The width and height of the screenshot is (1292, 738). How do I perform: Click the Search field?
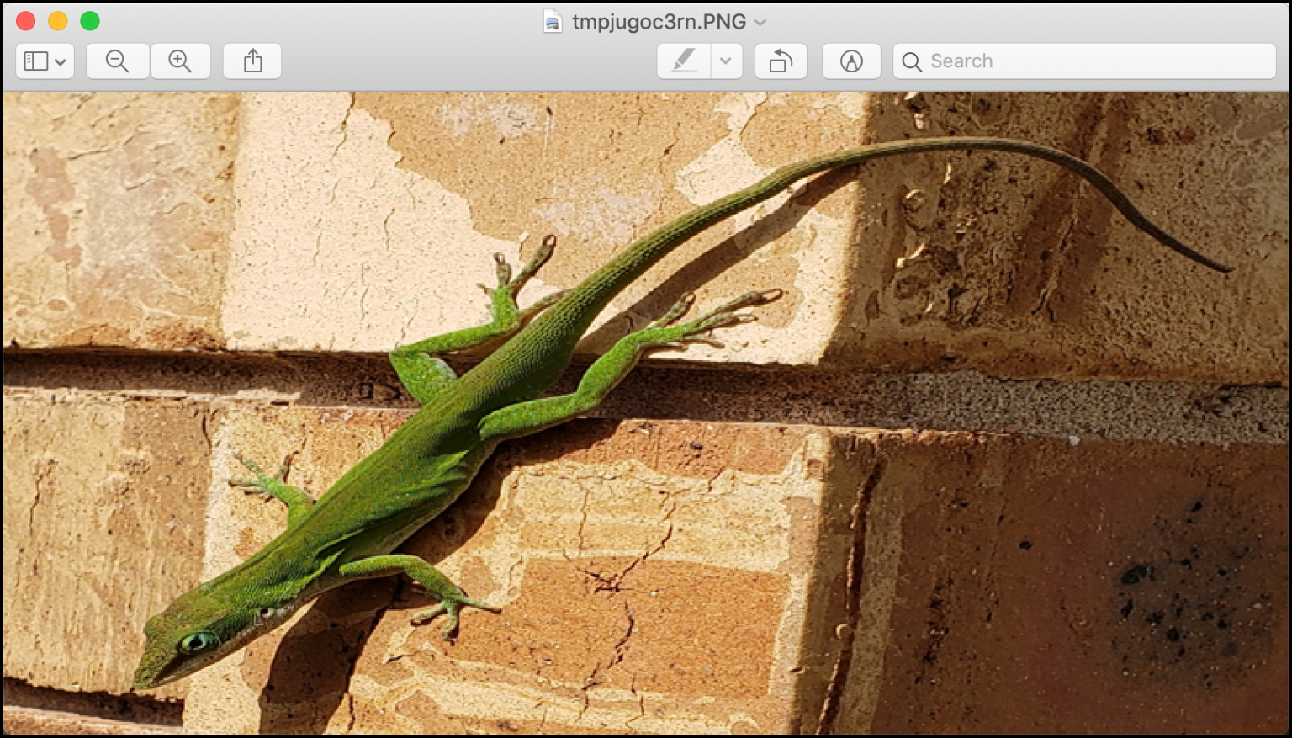pos(1084,61)
